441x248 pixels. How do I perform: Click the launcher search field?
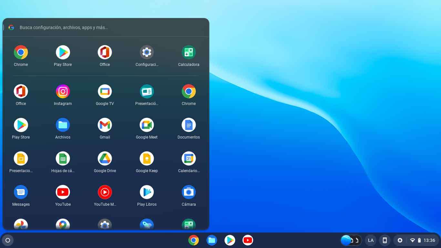(106, 27)
